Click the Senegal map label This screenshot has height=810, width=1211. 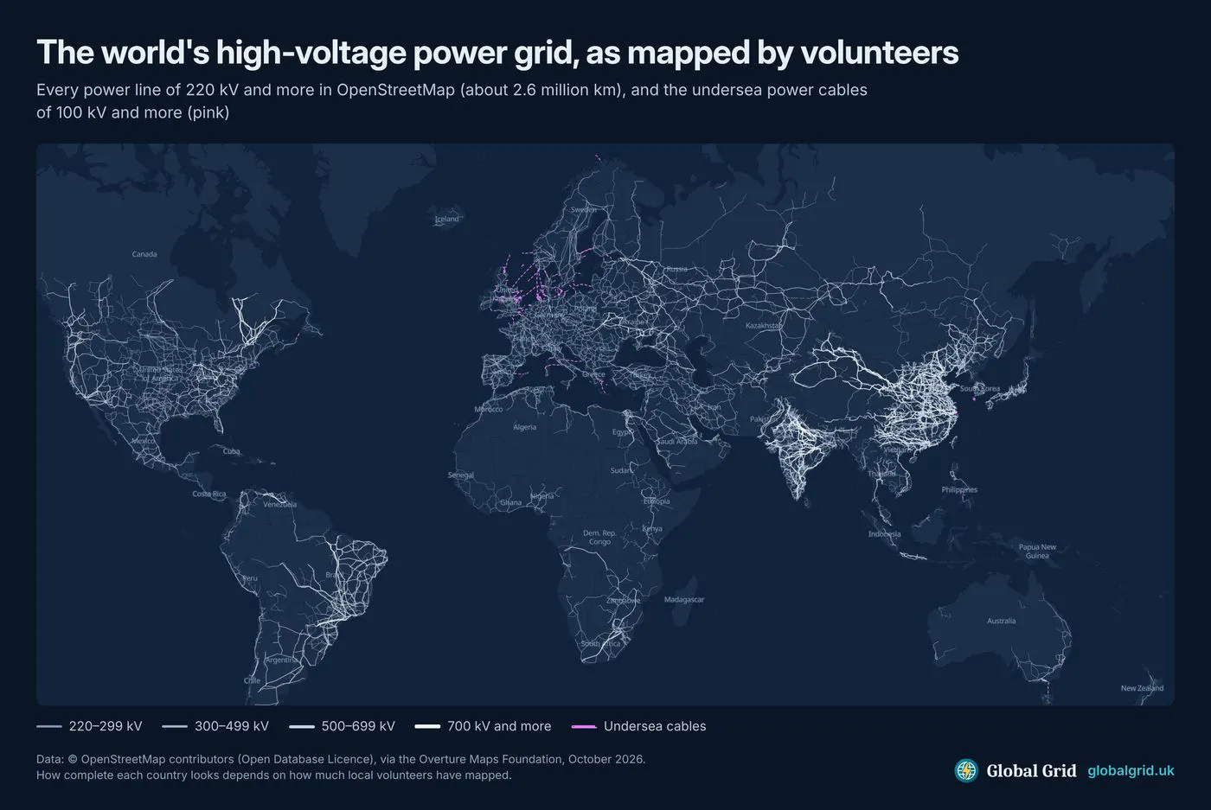point(461,475)
